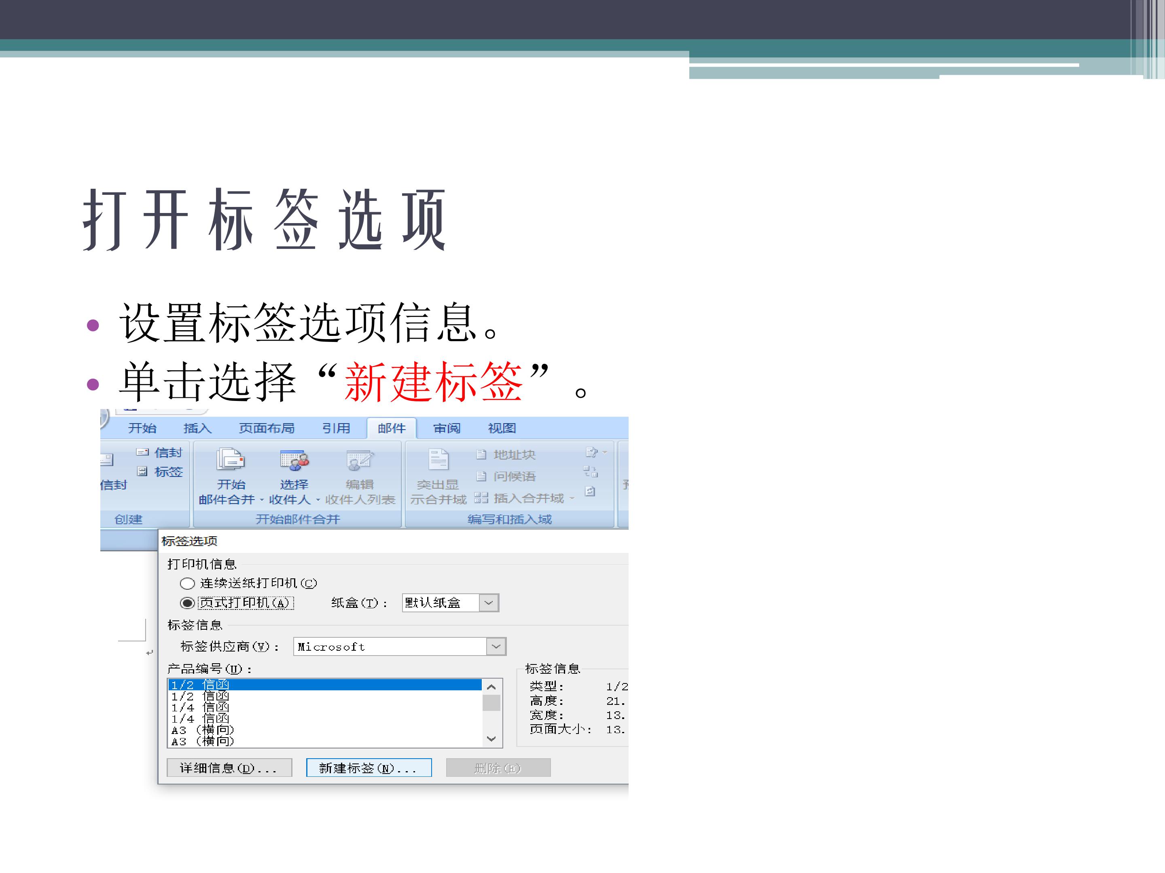
Task: Switch to the 插入 ribbon tab
Action: (x=197, y=428)
